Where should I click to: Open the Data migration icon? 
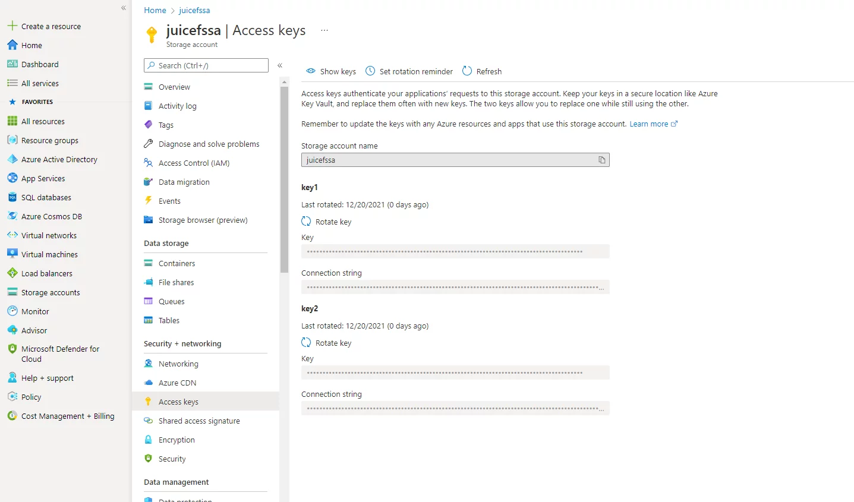[149, 182]
